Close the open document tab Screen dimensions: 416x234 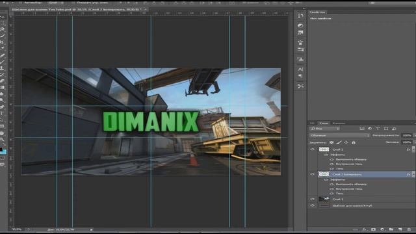pyautogui.click(x=146, y=9)
